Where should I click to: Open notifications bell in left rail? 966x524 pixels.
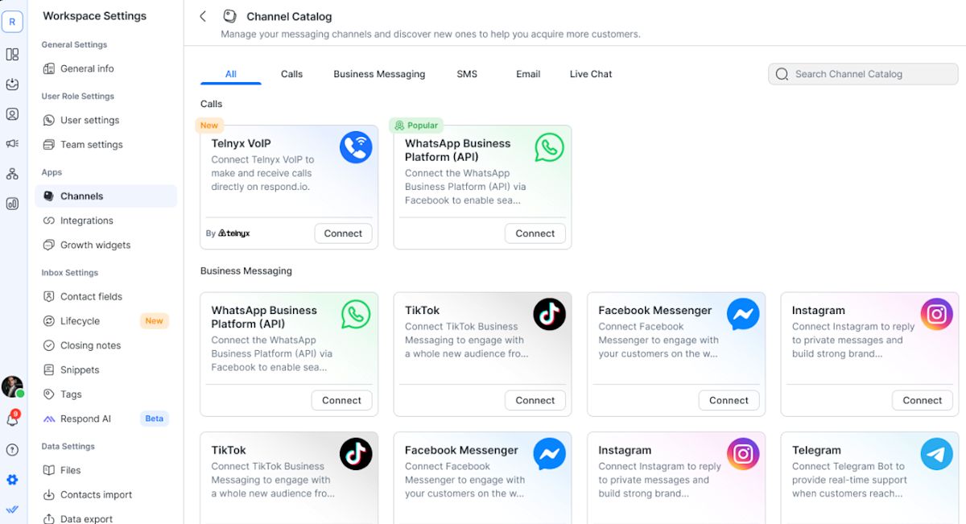coord(12,421)
